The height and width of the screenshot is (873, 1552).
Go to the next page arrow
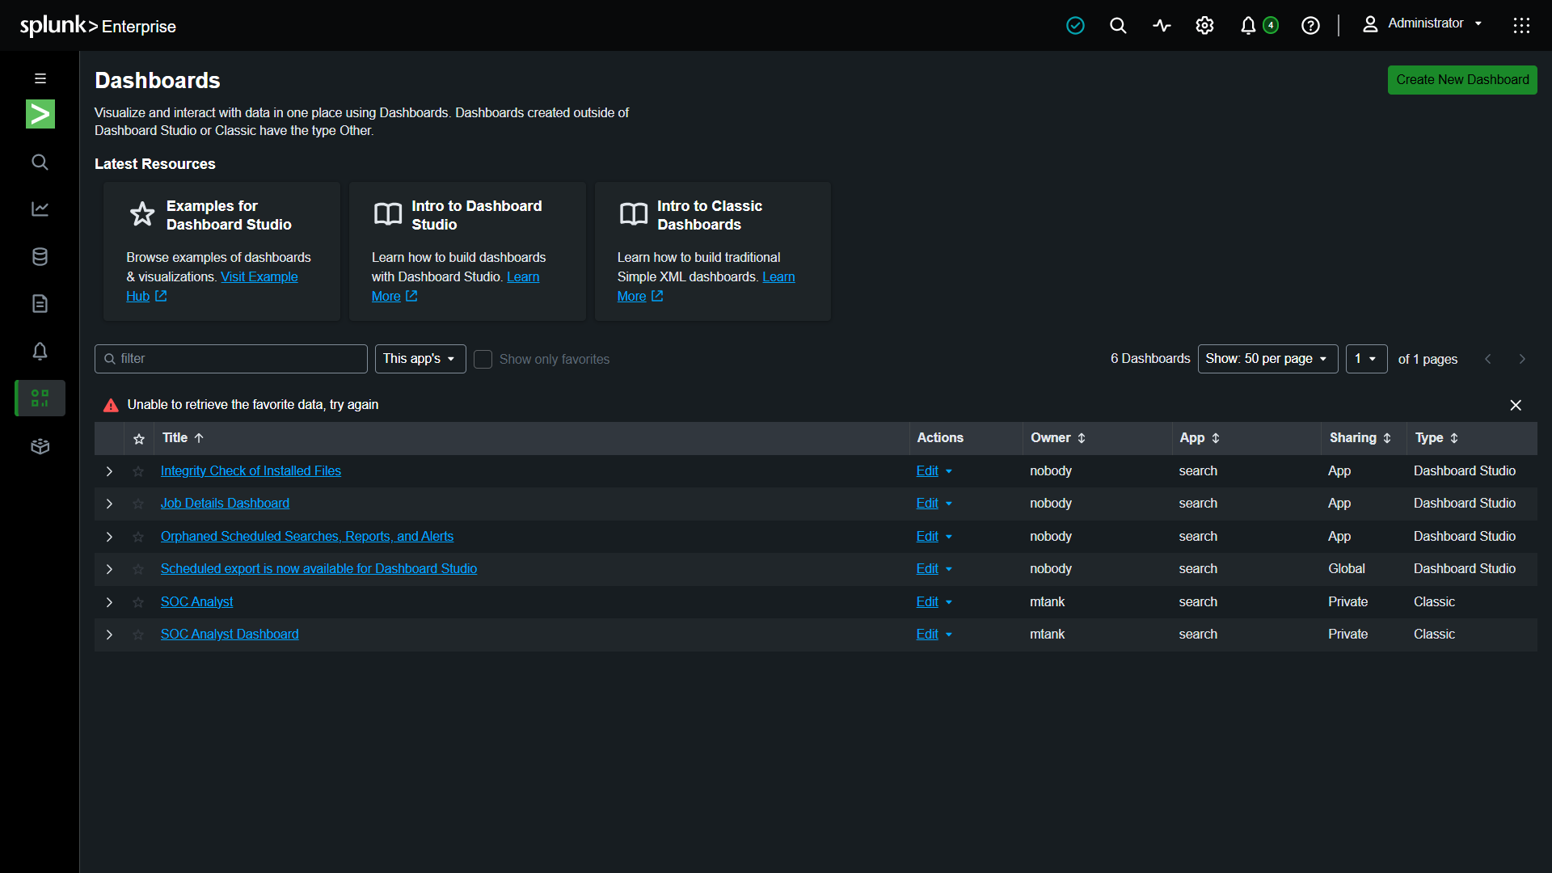coord(1522,359)
